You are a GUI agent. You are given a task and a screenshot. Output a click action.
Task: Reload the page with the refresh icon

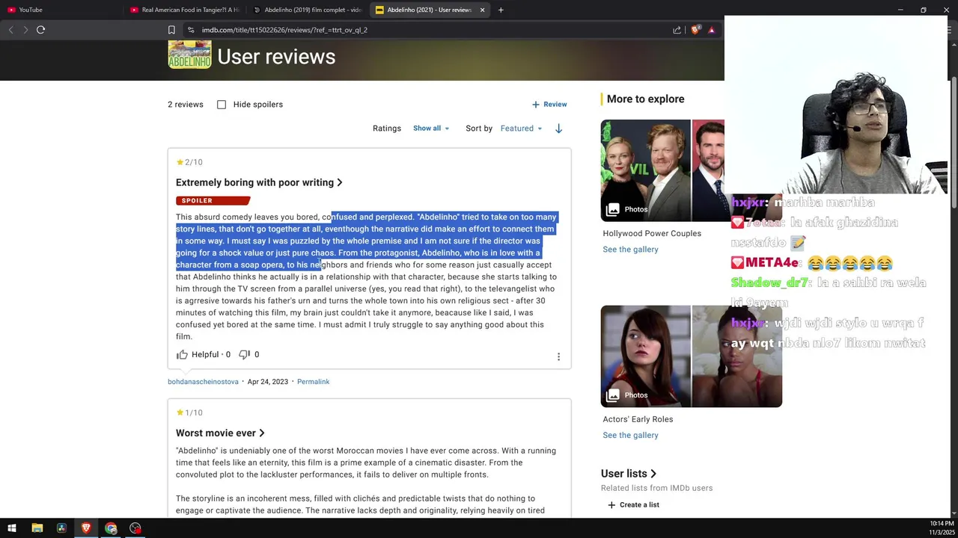(x=40, y=30)
